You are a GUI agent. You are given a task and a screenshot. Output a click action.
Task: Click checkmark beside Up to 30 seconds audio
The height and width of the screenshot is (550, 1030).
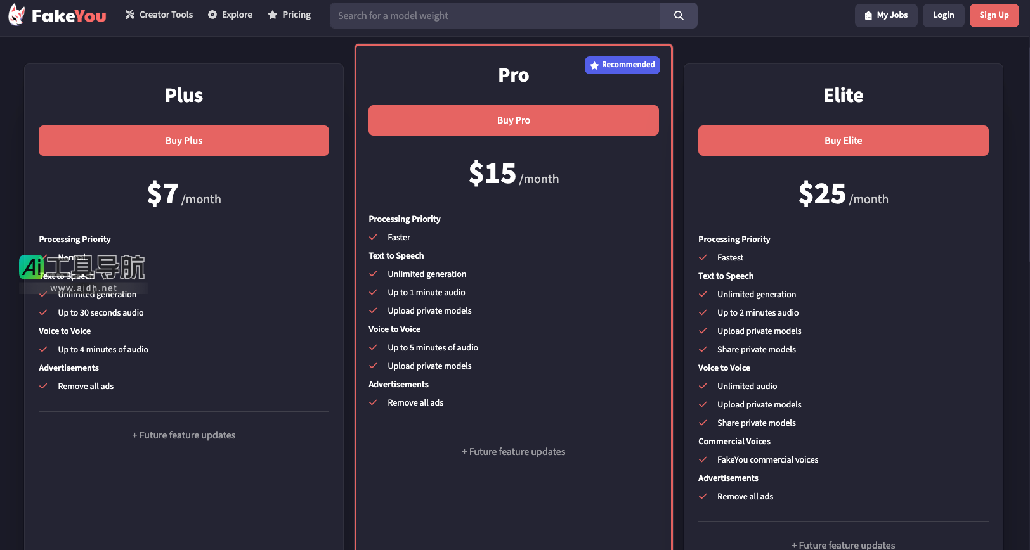pyautogui.click(x=44, y=312)
